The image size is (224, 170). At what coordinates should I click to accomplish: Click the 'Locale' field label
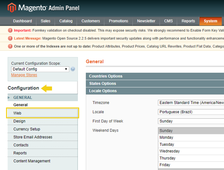98,112
